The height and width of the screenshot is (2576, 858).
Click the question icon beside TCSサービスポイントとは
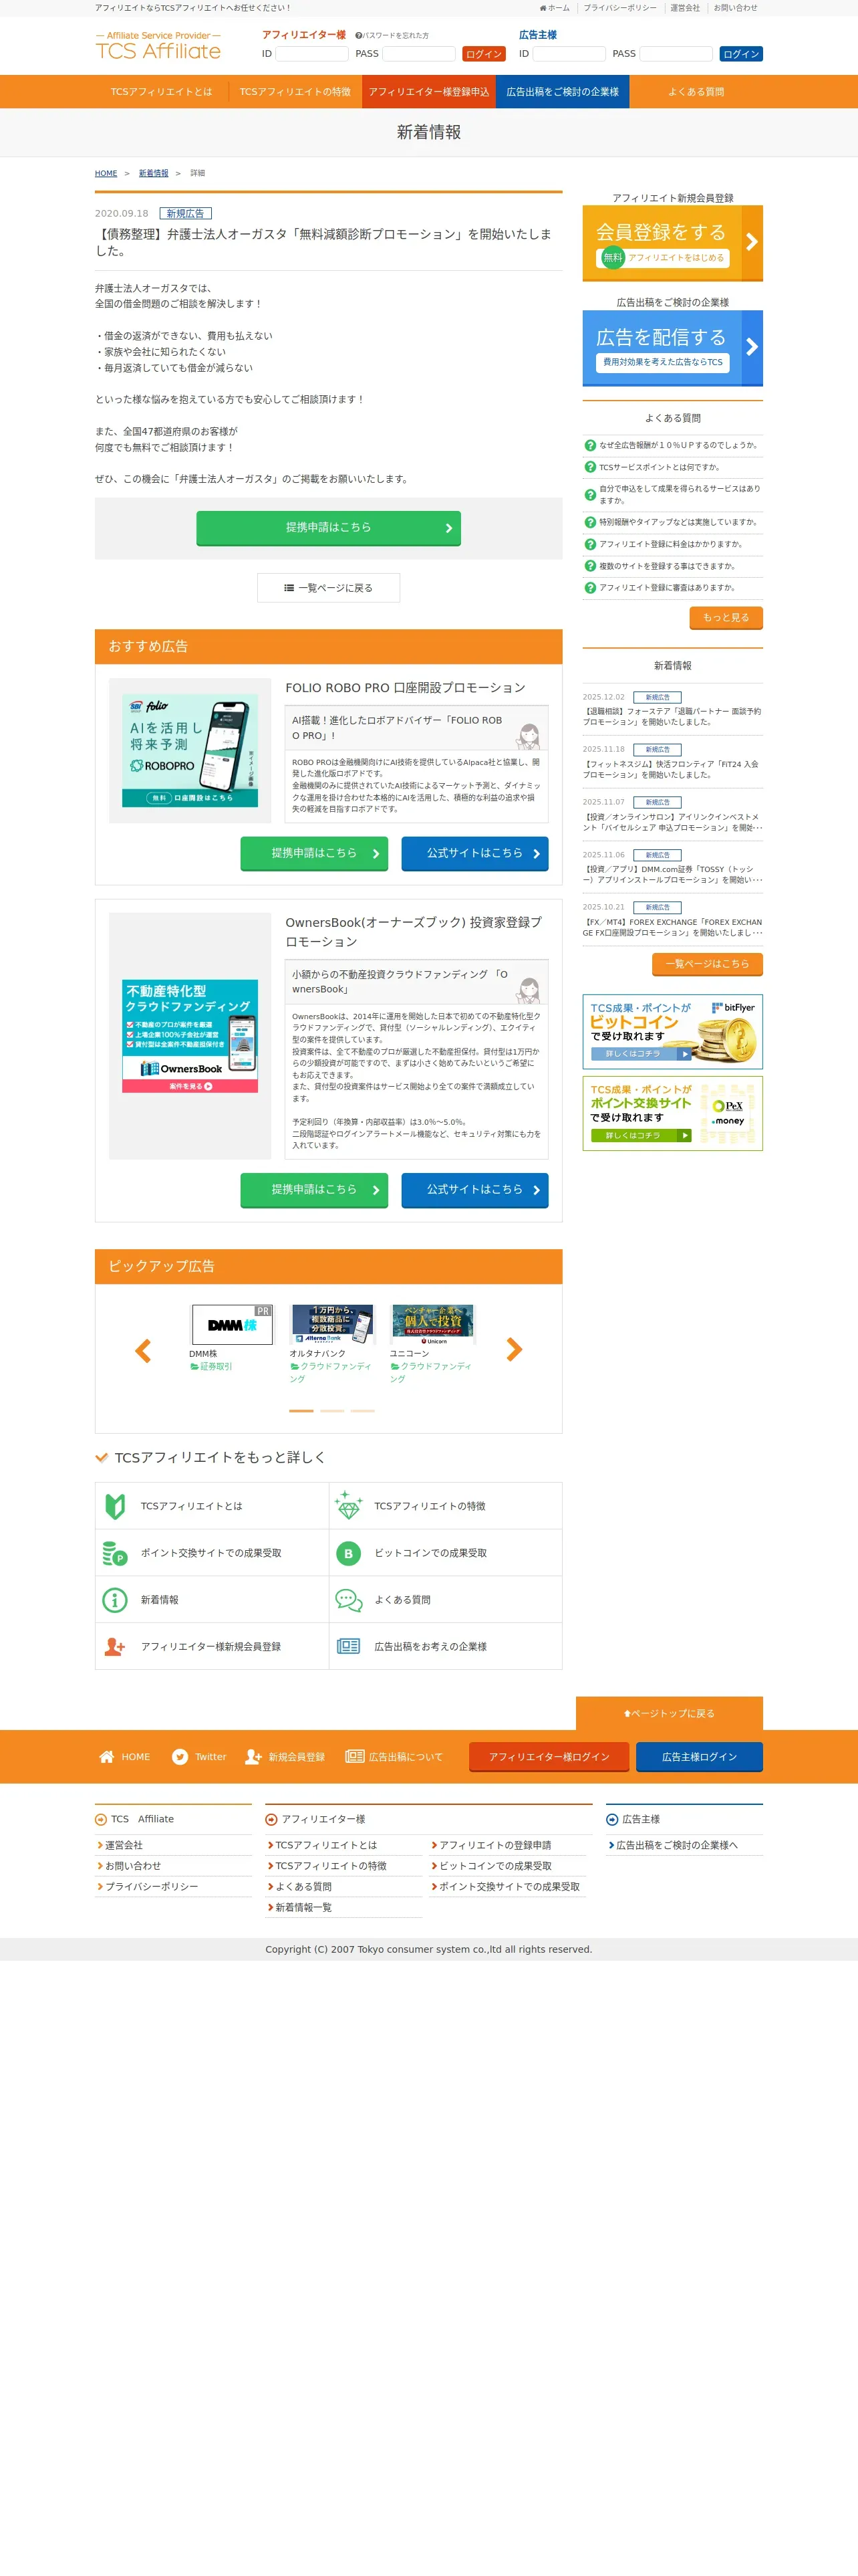click(x=589, y=467)
